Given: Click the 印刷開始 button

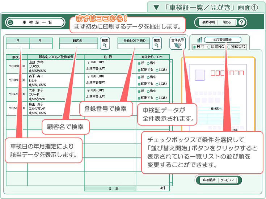Looking at the screenshot, I should point(209,180).
